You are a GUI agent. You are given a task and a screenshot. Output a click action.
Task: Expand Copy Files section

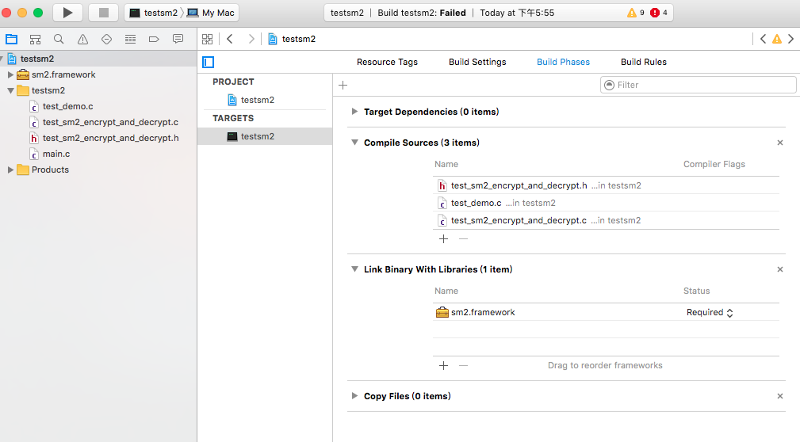(354, 395)
